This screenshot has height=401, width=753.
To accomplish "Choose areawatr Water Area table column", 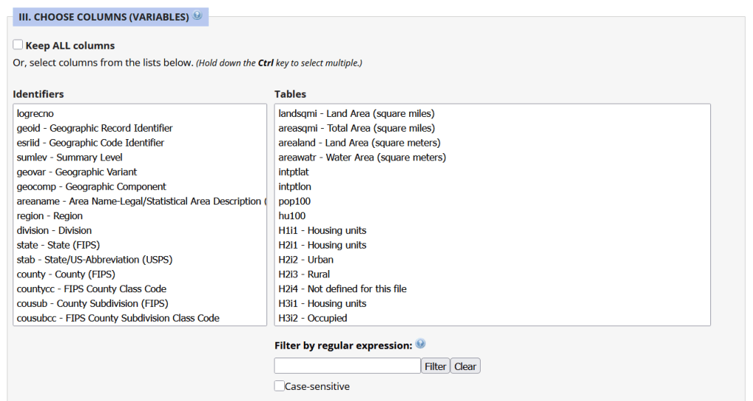I will 361,157.
